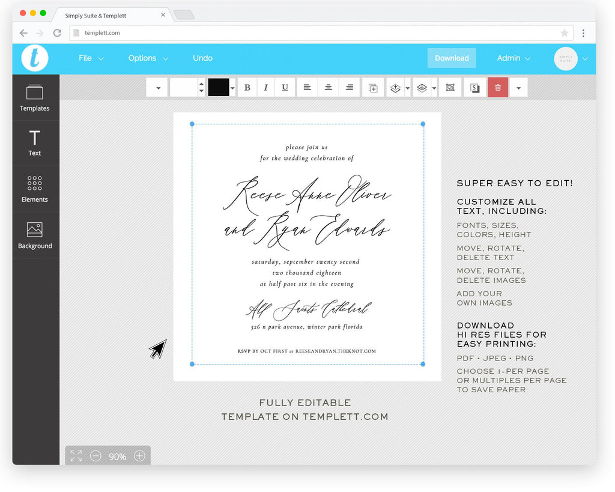Viewport: 615px width, 492px height.
Task: Click Undo in the top bar
Action: [202, 58]
